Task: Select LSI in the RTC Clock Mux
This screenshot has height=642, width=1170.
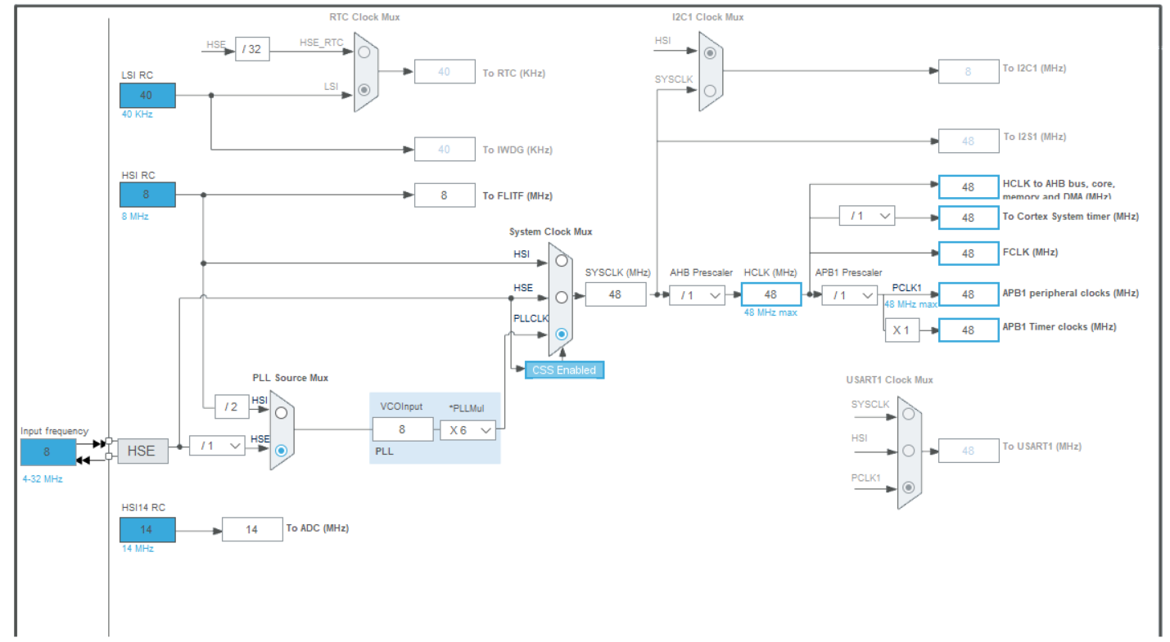Action: (x=364, y=89)
